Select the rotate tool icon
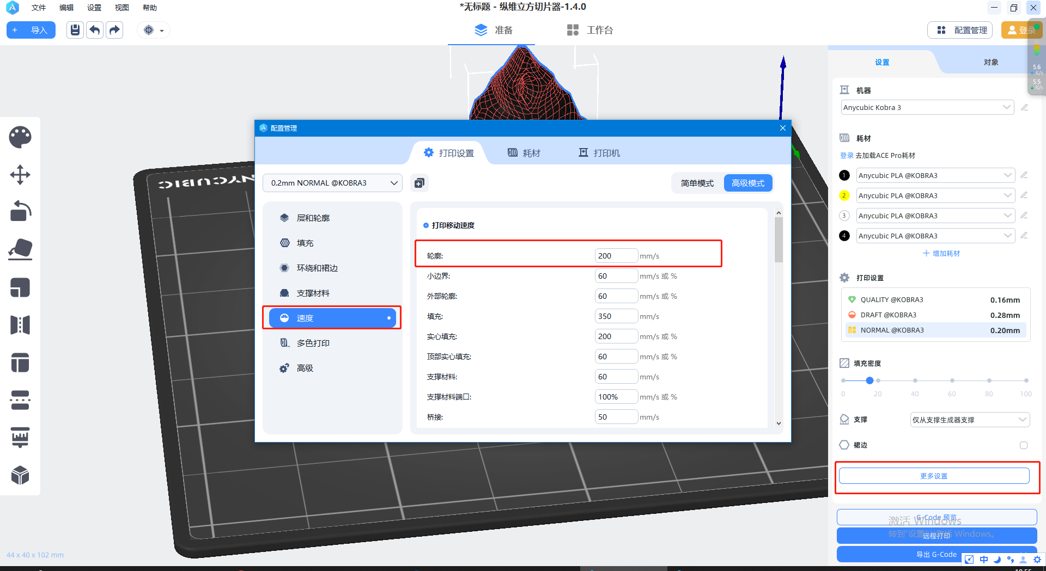 20,211
